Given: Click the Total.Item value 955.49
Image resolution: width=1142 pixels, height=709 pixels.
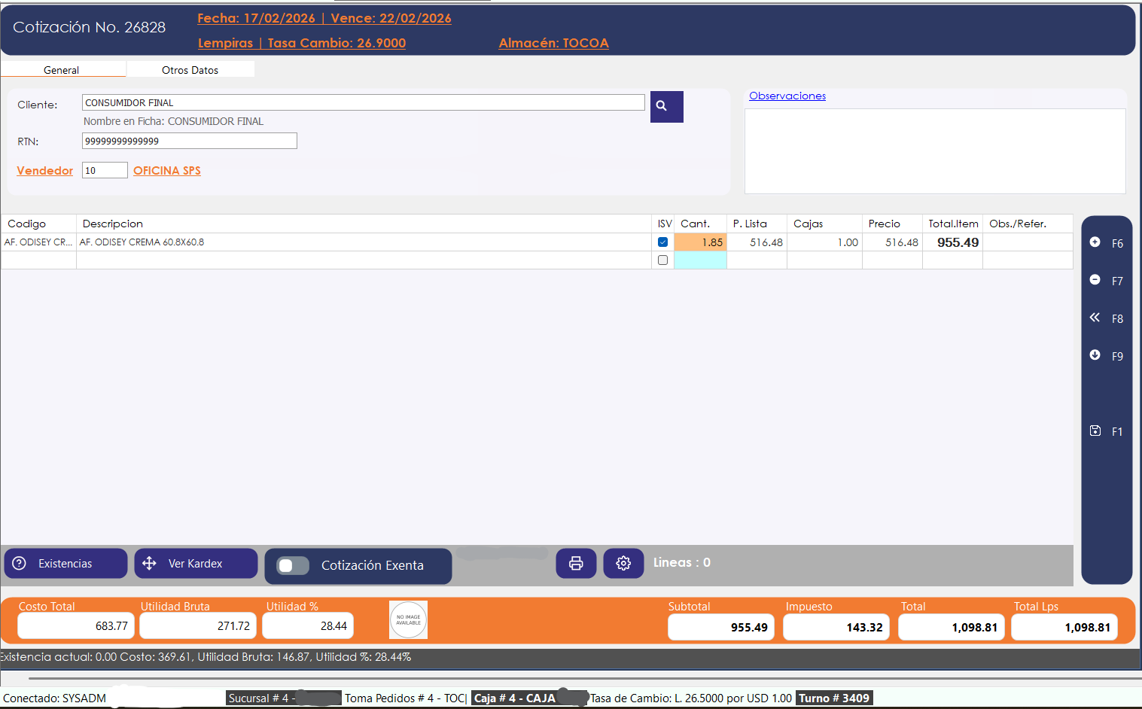Looking at the screenshot, I should click(x=958, y=242).
